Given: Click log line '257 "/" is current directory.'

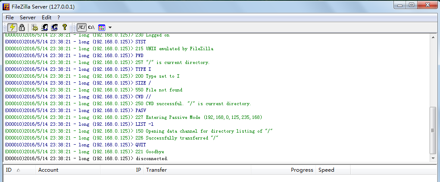Looking at the screenshot, I should pyautogui.click(x=107, y=62).
